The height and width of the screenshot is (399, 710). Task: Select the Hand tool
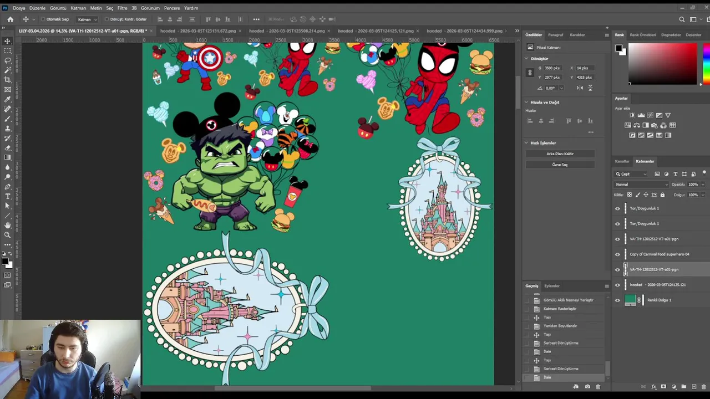click(x=8, y=225)
